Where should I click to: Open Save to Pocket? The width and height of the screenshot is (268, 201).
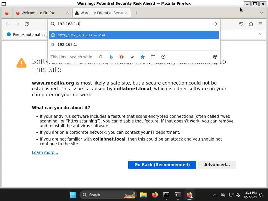click(x=241, y=24)
